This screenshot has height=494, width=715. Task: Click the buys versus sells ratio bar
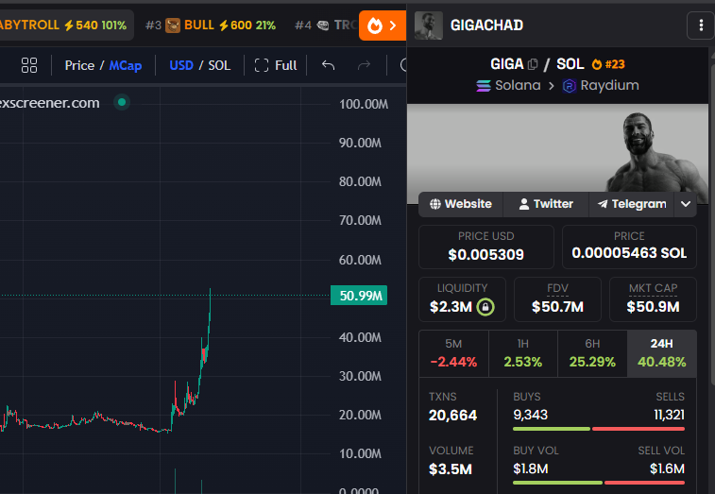tap(599, 429)
